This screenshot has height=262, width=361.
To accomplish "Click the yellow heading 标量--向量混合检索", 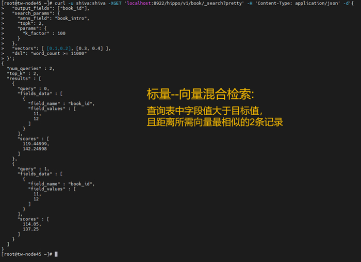I will click(x=200, y=95).
